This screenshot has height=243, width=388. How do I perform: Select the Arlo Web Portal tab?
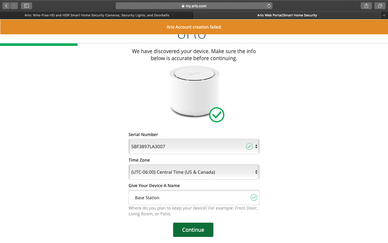pos(287,15)
